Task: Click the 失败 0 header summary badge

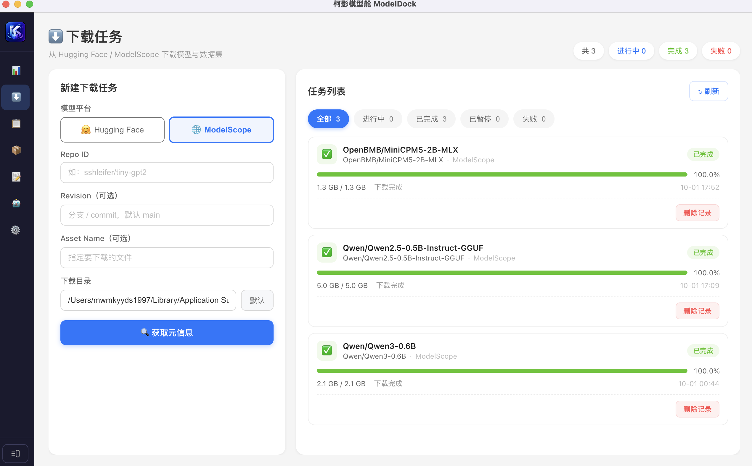Action: (x=721, y=51)
